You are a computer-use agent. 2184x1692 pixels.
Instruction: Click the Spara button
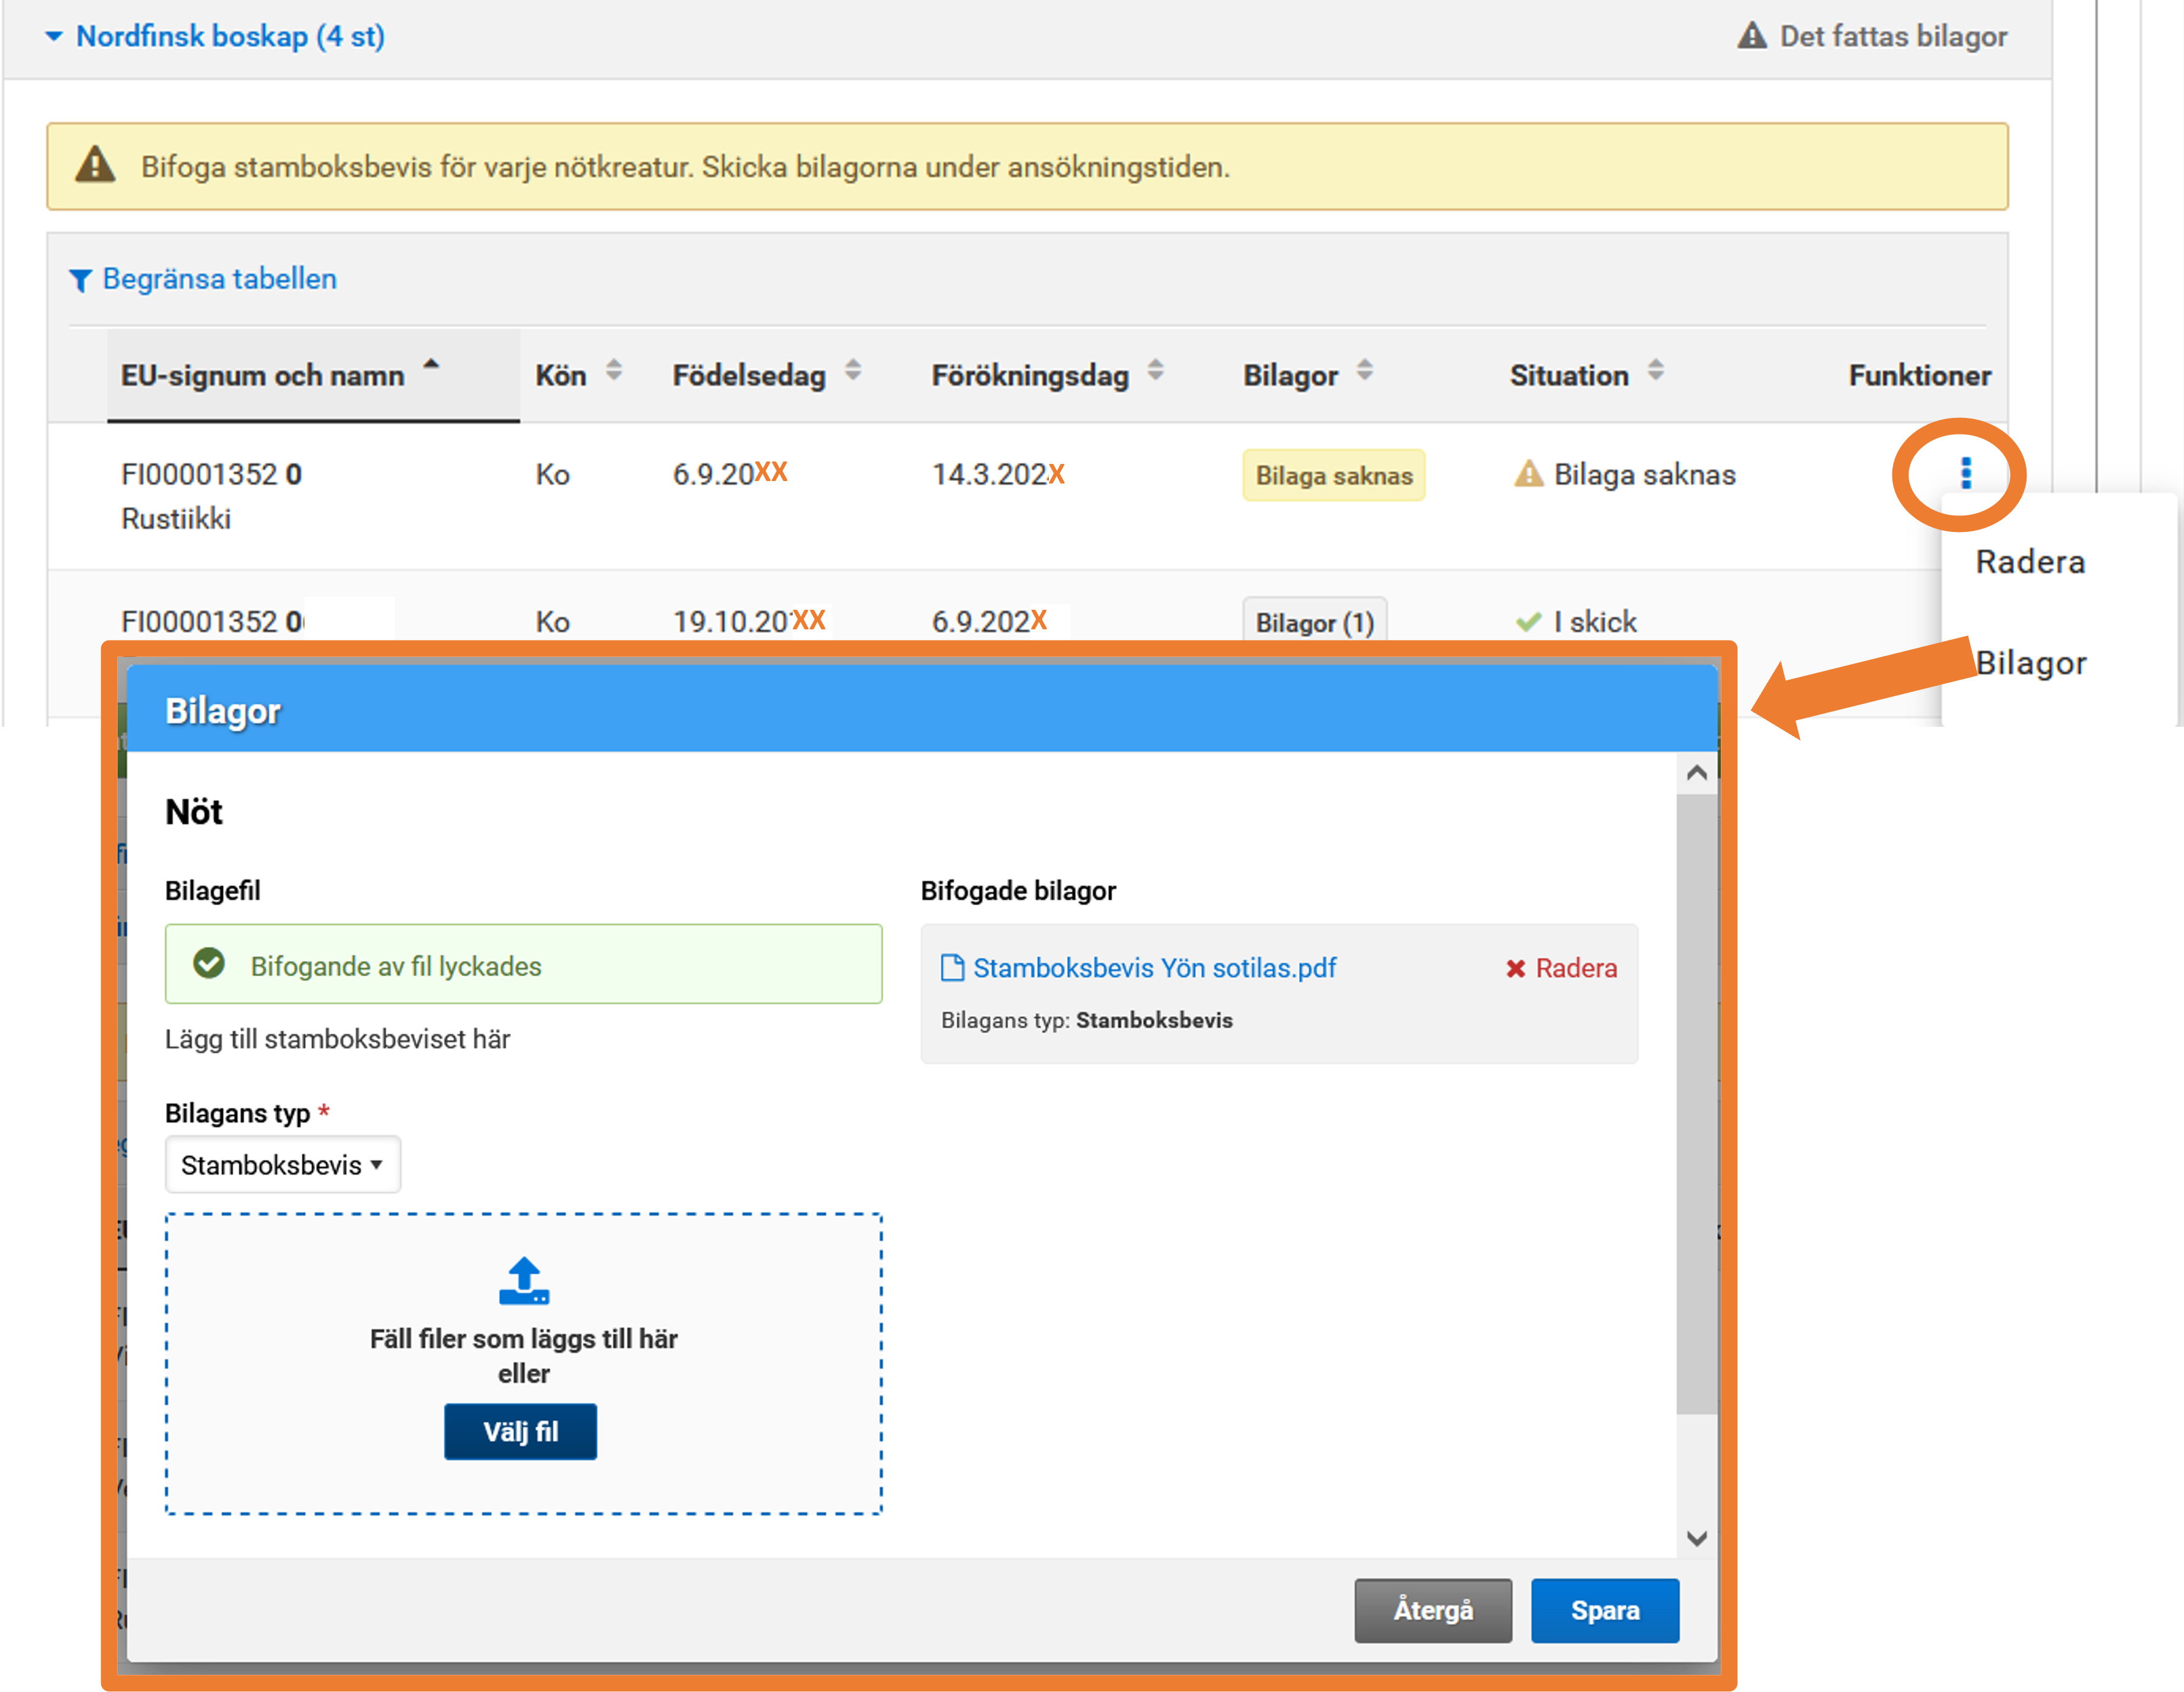click(1604, 1610)
